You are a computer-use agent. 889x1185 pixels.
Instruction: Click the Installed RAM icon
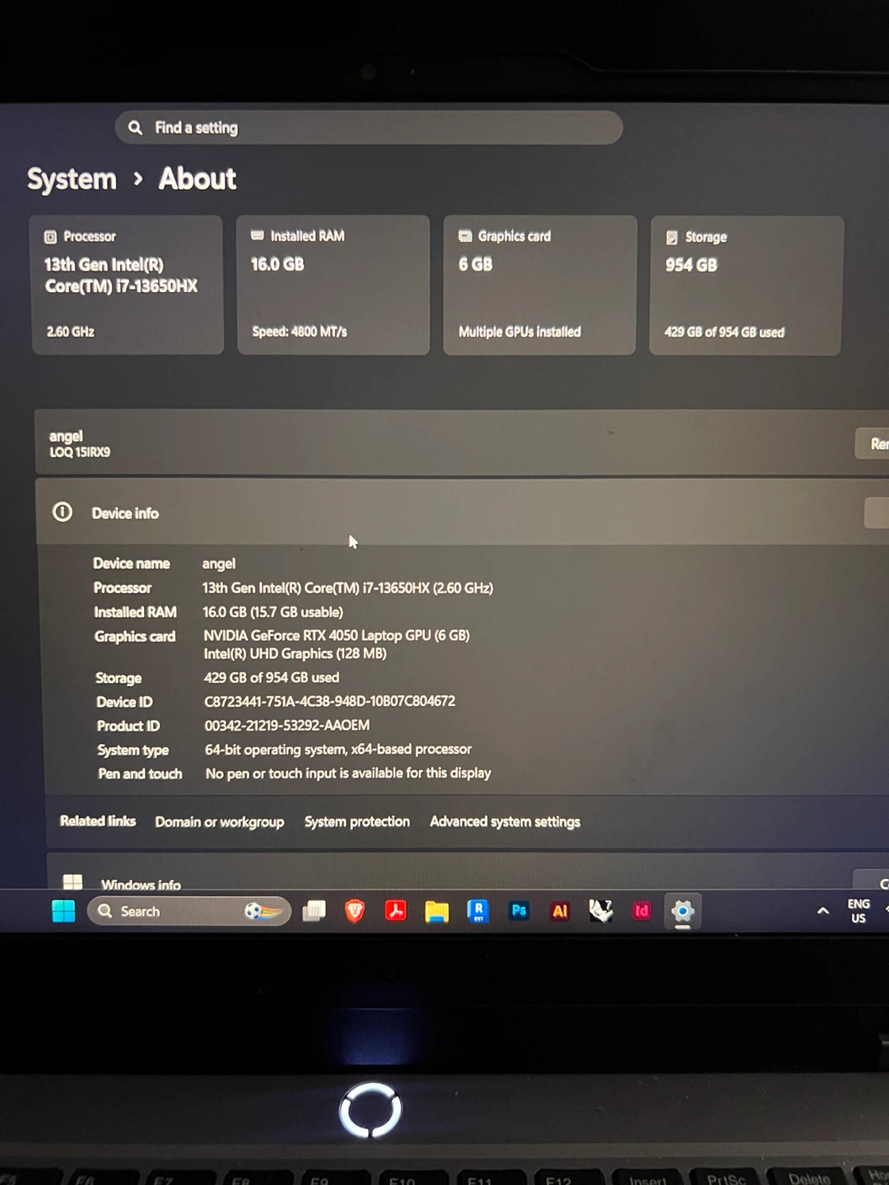(x=258, y=235)
